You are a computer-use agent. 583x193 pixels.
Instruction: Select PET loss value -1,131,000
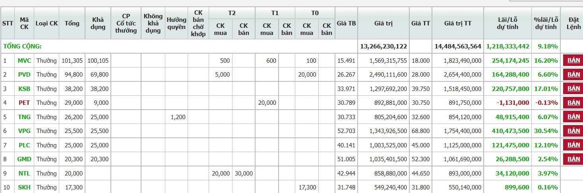[513, 103]
